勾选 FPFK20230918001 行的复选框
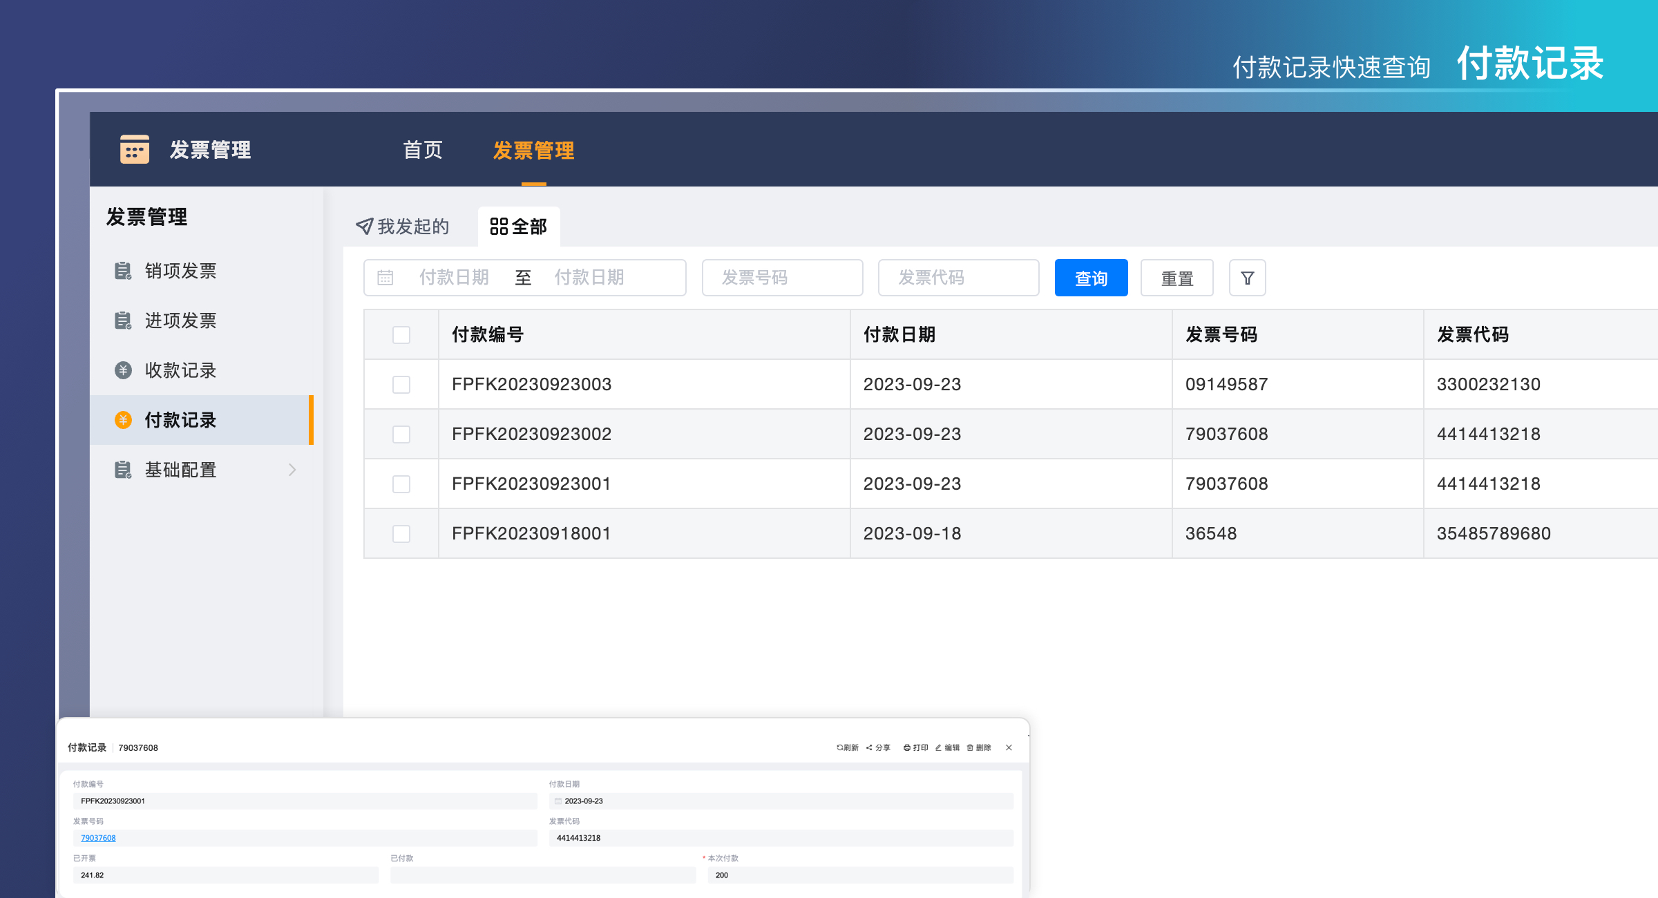This screenshot has height=898, width=1658. click(401, 533)
